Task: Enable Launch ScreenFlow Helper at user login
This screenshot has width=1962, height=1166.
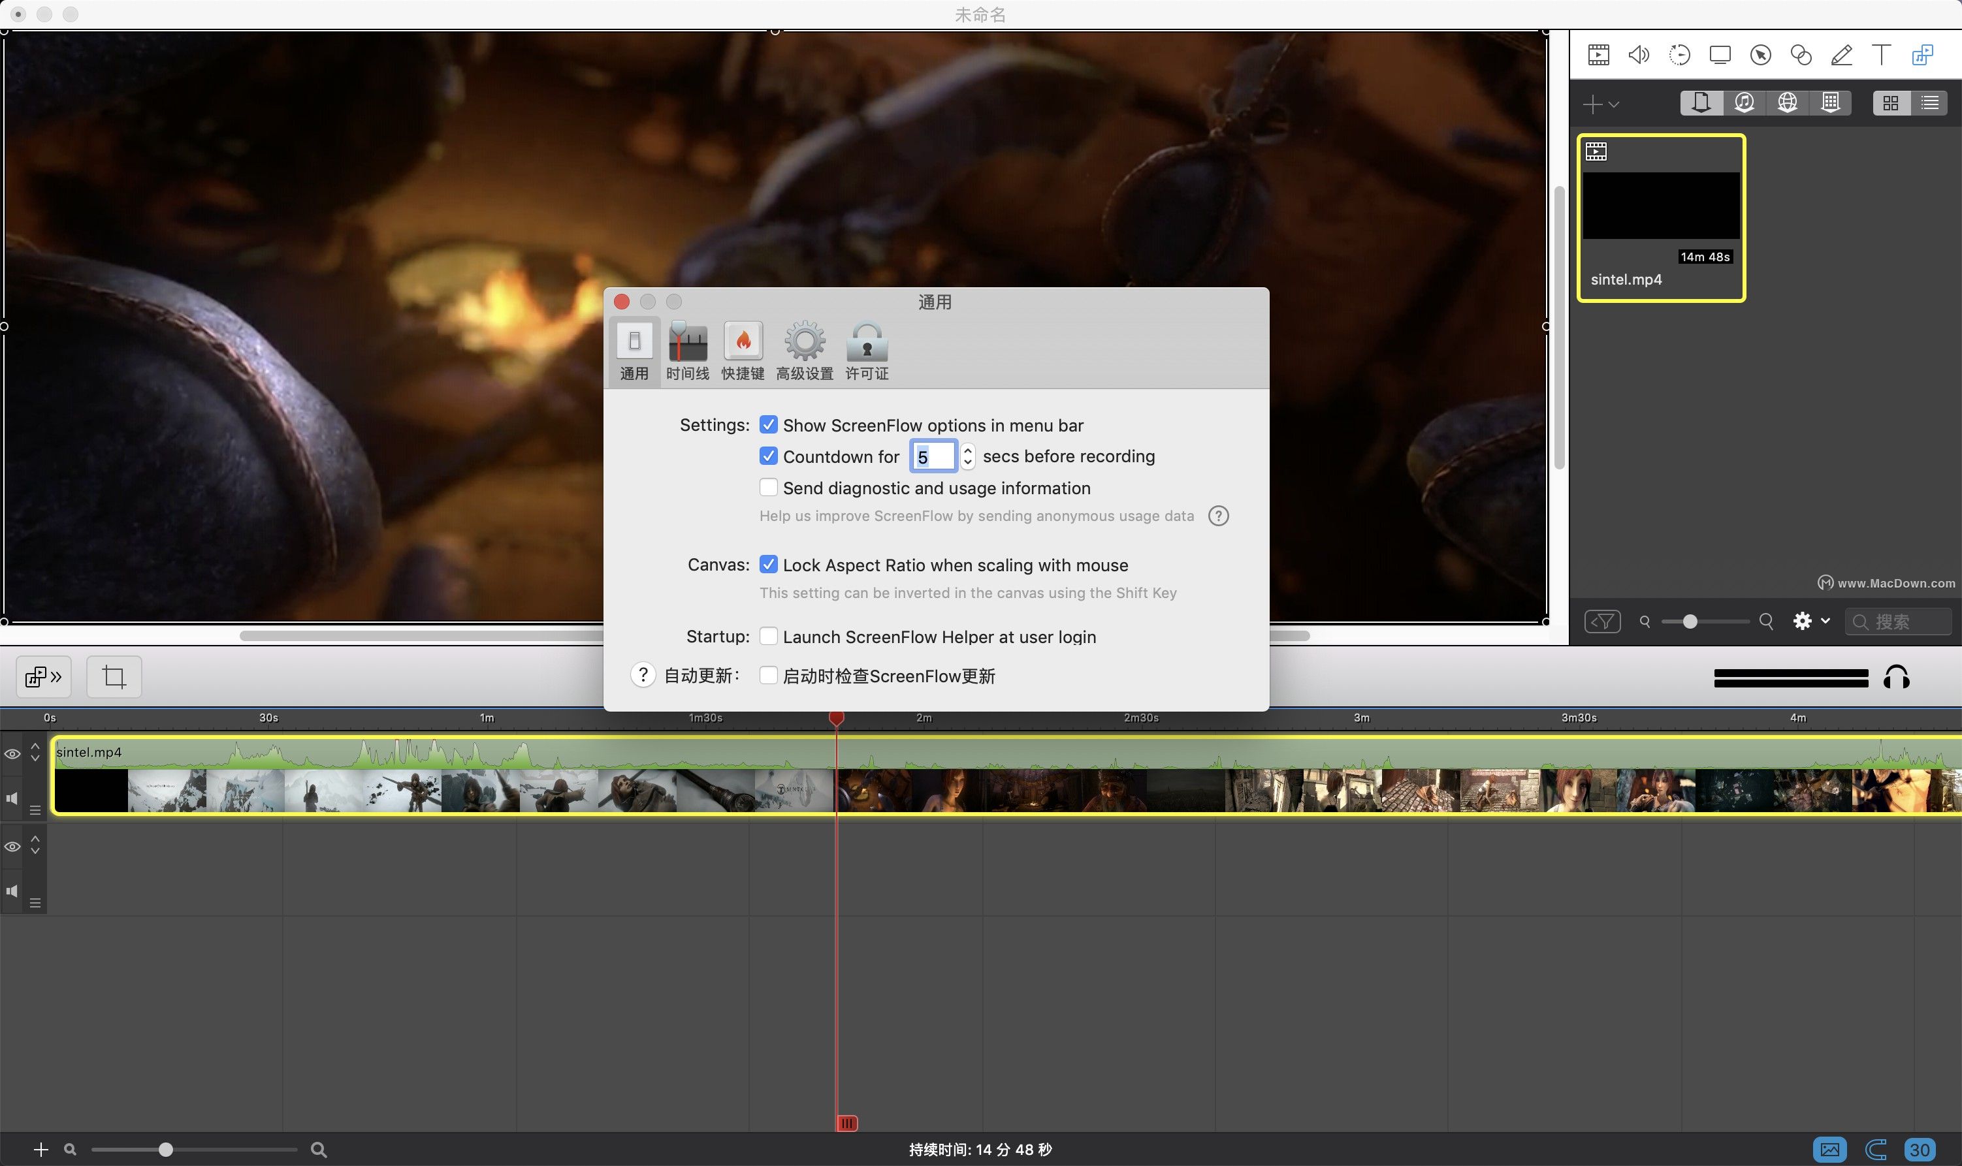Action: point(768,637)
